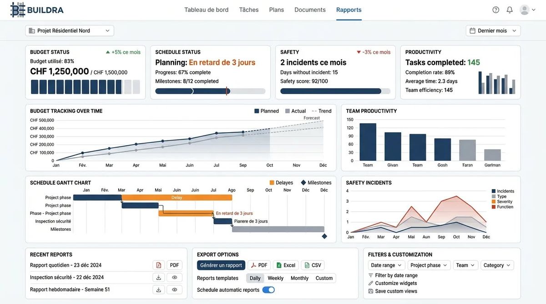Export report as Excel
Image resolution: width=546 pixels, height=304 pixels.
(x=286, y=265)
